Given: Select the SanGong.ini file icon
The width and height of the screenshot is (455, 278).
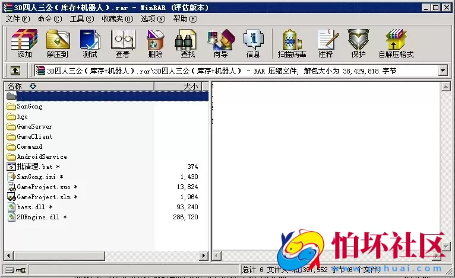Looking at the screenshot, I should [x=11, y=177].
